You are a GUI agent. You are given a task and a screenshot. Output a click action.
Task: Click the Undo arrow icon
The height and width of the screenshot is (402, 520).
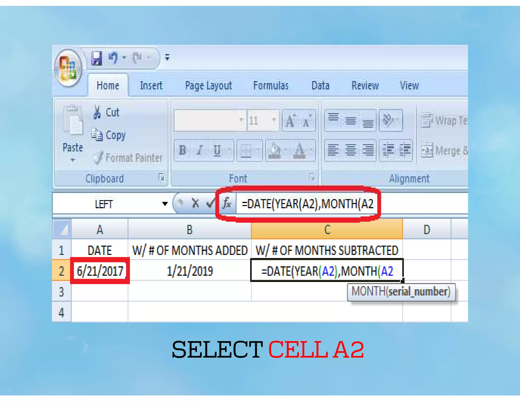[113, 58]
